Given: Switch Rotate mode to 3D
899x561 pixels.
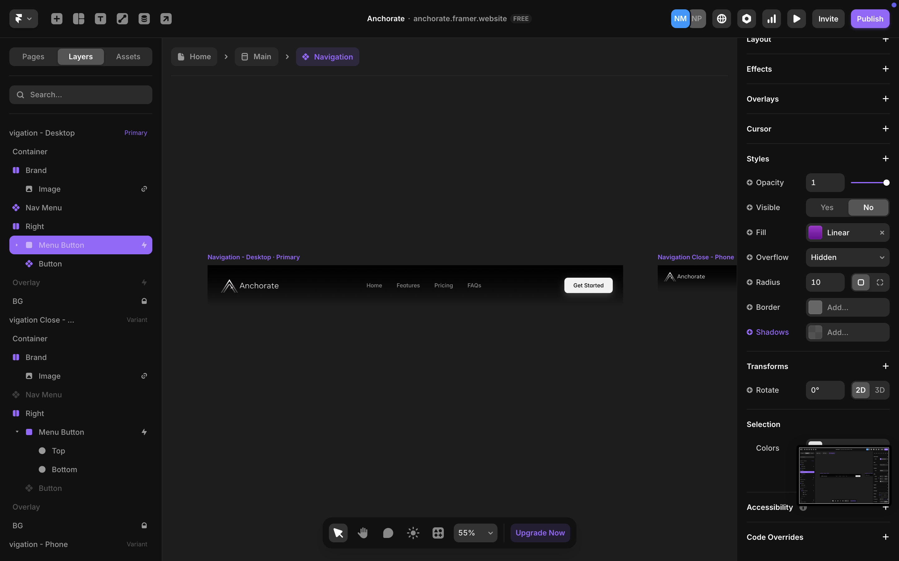Looking at the screenshot, I should pyautogui.click(x=879, y=390).
